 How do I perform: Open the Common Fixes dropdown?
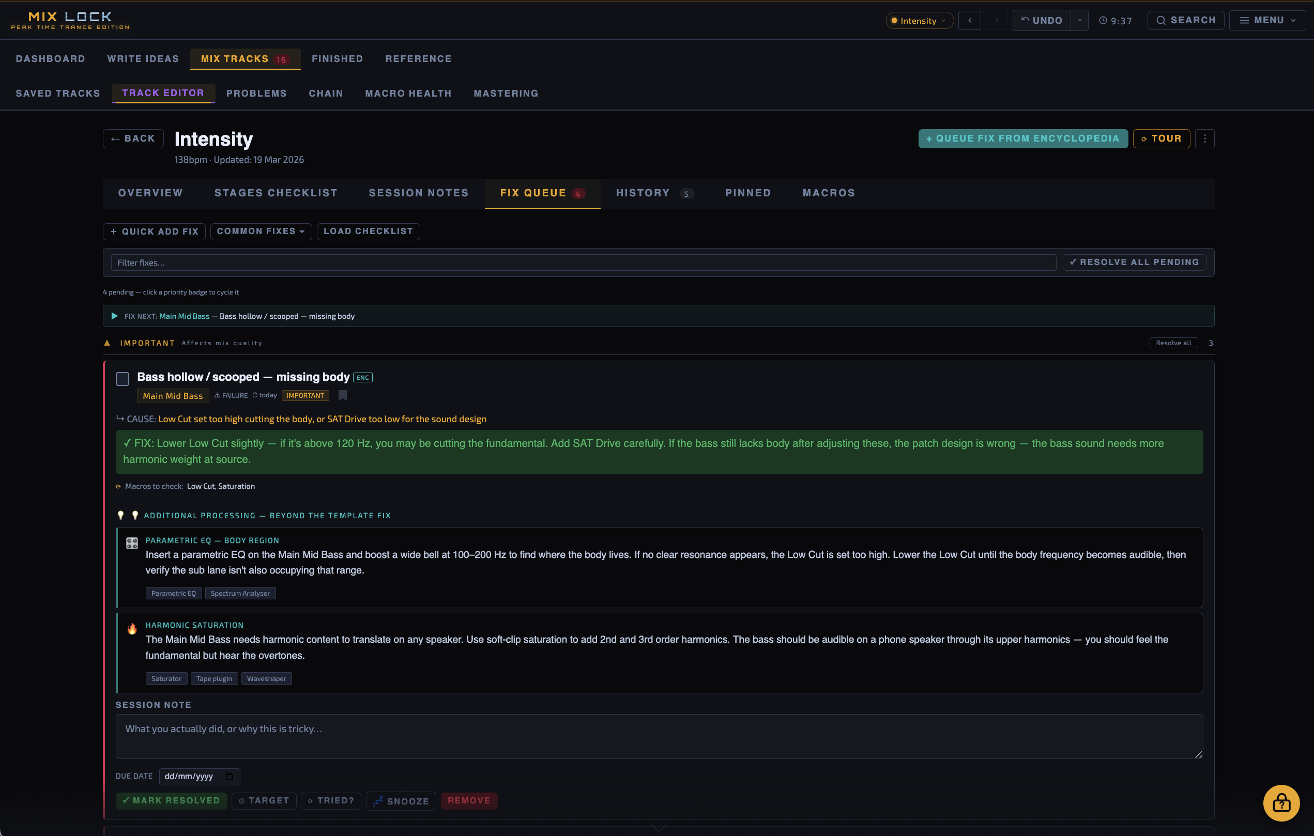261,231
